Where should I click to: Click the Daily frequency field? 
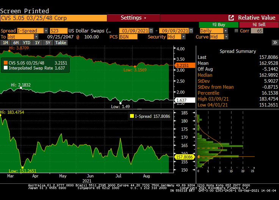coord(212,31)
